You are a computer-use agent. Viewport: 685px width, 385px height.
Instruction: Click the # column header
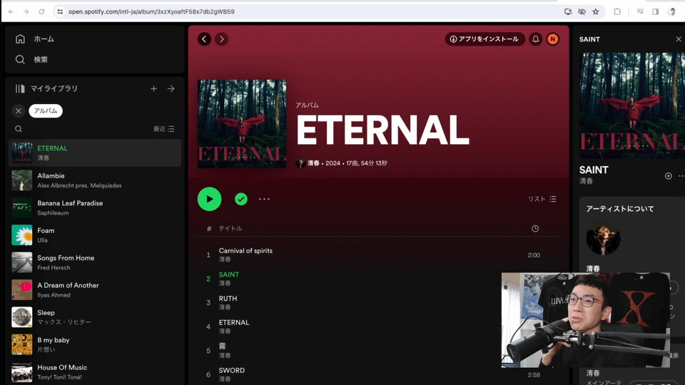point(209,228)
